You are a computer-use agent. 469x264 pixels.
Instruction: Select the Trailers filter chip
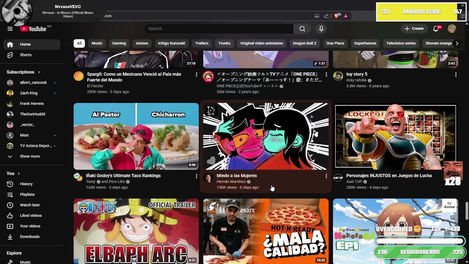tap(202, 43)
